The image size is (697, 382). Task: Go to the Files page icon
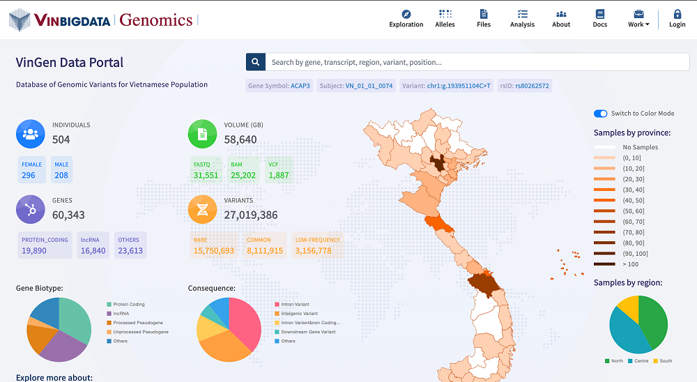point(484,14)
